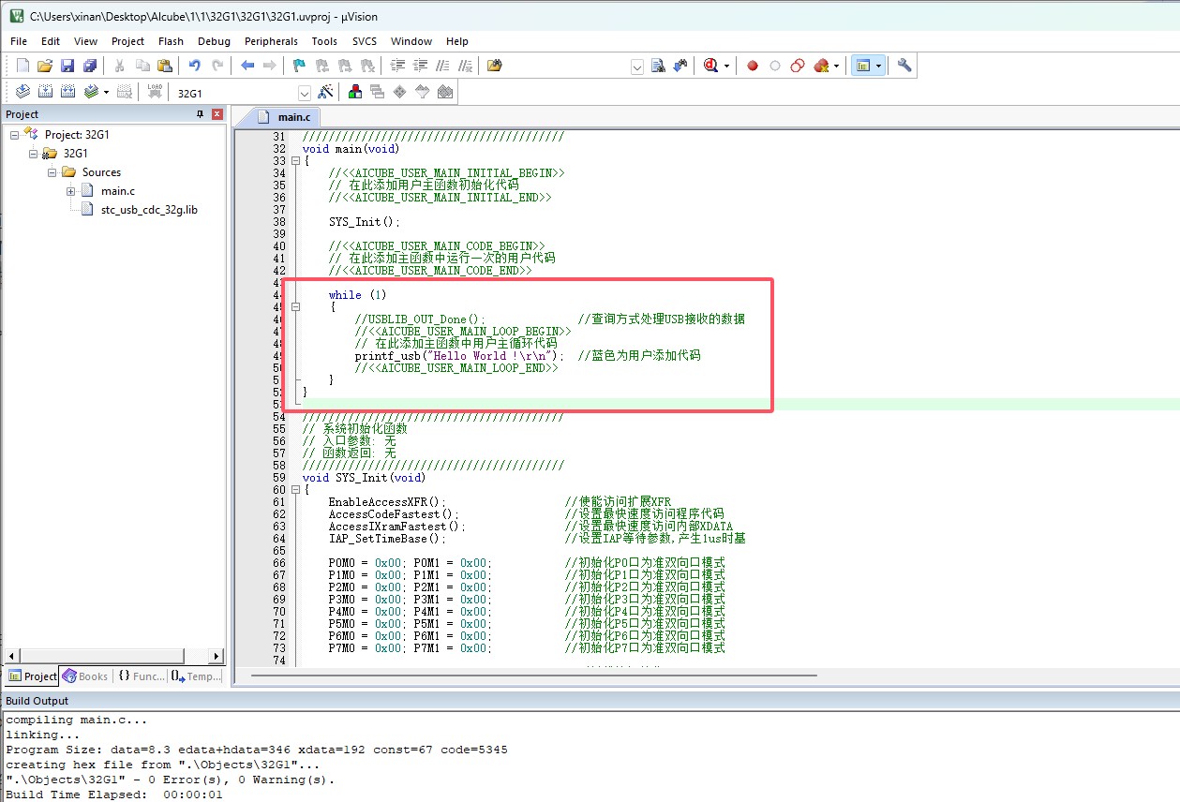Viewport: 1180px width, 802px height.
Task: Click the Save All icon
Action: click(90, 66)
